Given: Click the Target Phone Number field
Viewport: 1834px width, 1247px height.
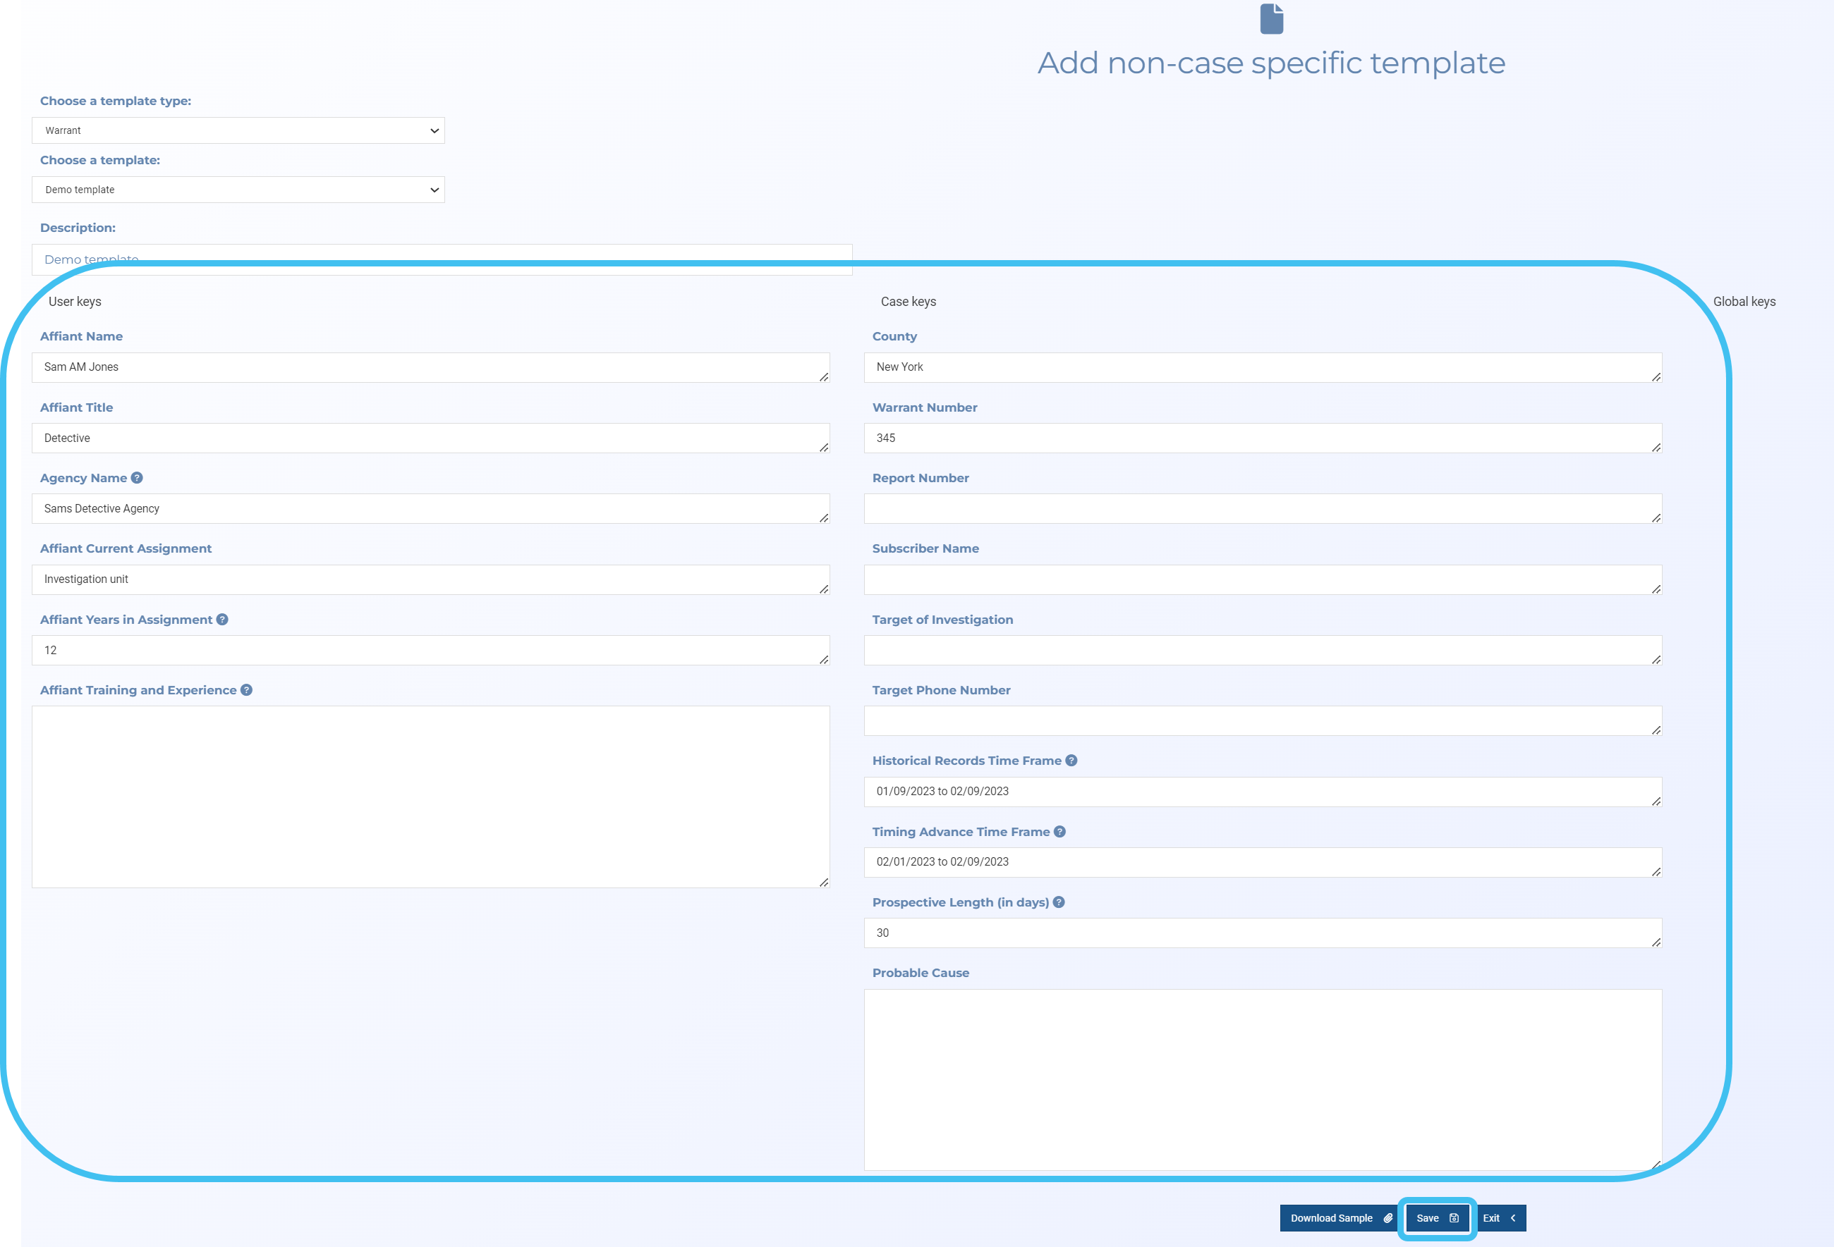Looking at the screenshot, I should 1262,721.
